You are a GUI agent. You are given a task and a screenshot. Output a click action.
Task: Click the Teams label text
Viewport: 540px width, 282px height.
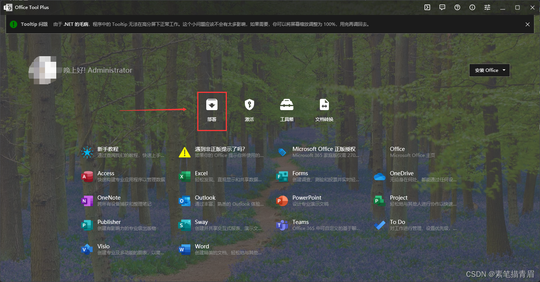[301, 222]
